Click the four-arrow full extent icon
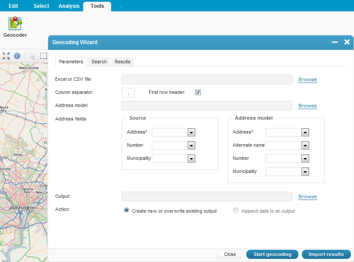Screen dimensions: 354x262 (x=6, y=55)
